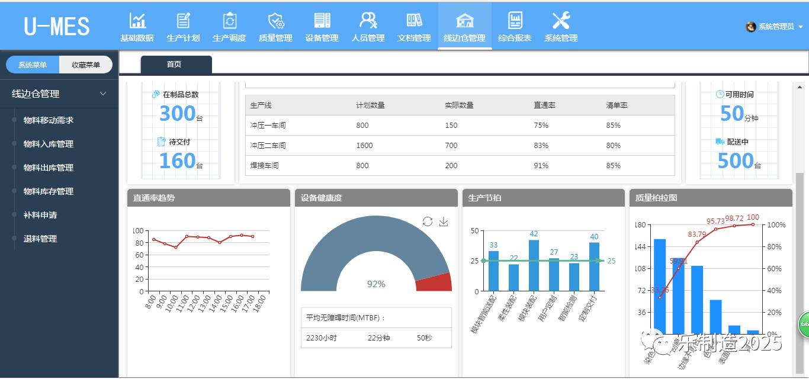Open the 系统管理员 user dropdown

pyautogui.click(x=776, y=27)
